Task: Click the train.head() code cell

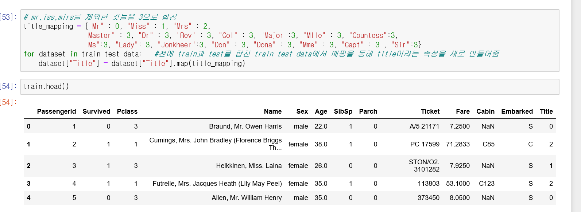Action: [290, 87]
